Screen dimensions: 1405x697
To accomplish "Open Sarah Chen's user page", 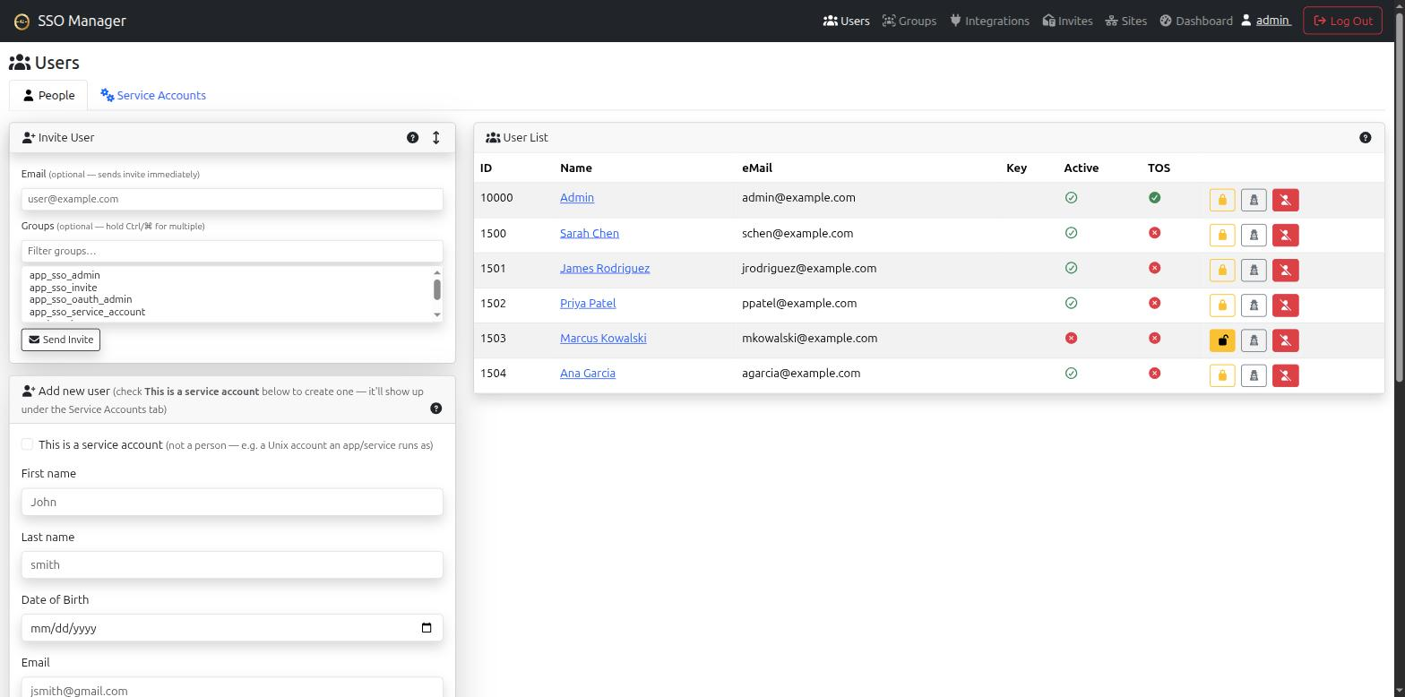I will tap(590, 233).
